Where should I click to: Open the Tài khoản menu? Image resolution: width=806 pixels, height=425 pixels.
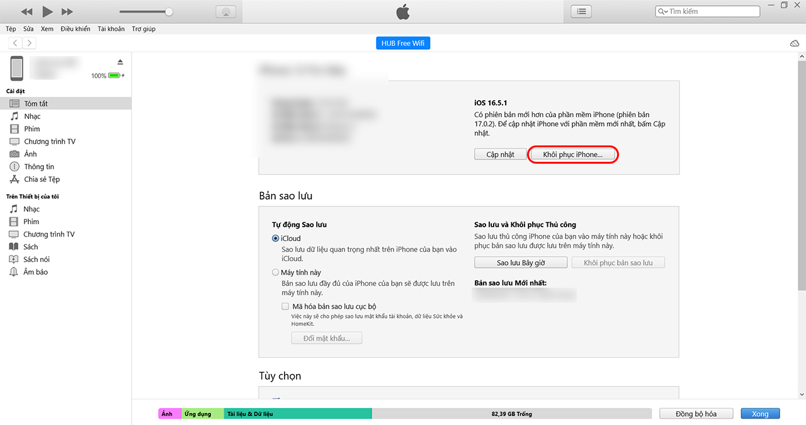[x=111, y=28]
